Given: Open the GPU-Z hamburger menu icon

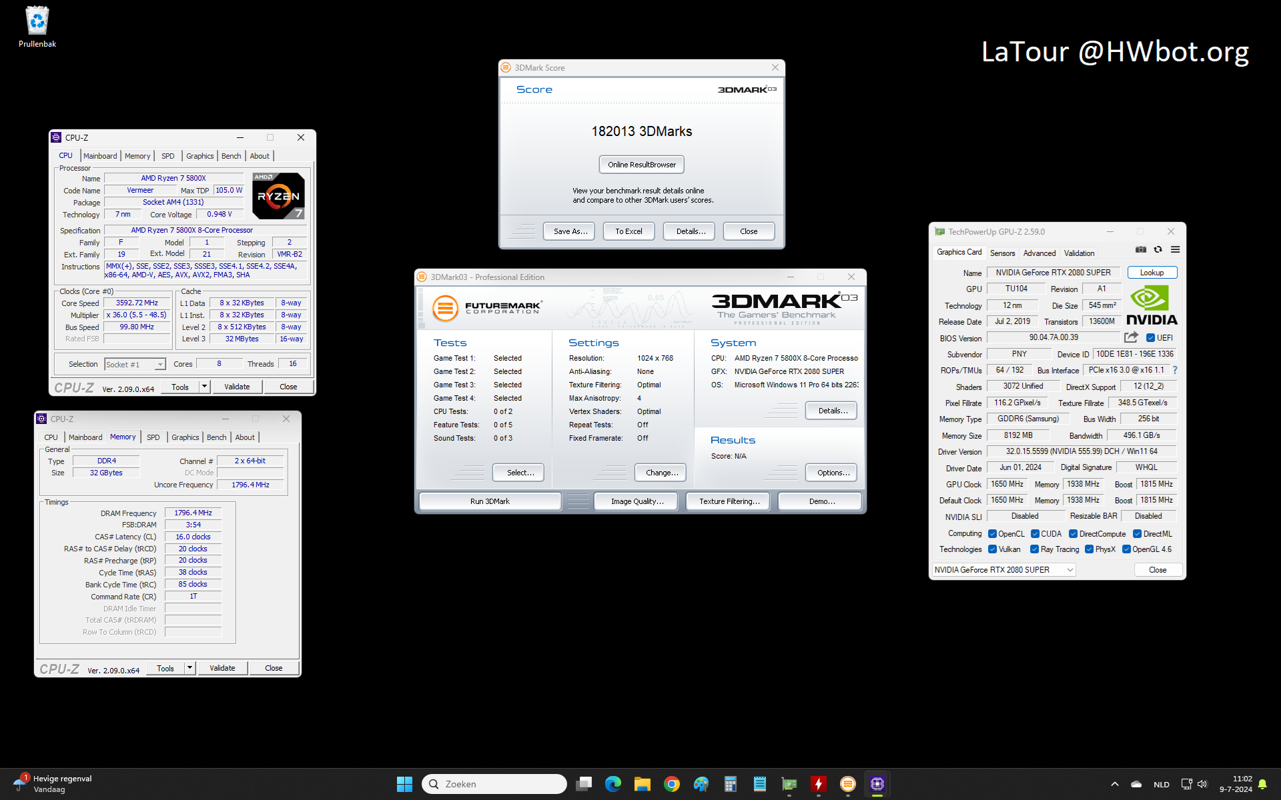Looking at the screenshot, I should pos(1176,249).
